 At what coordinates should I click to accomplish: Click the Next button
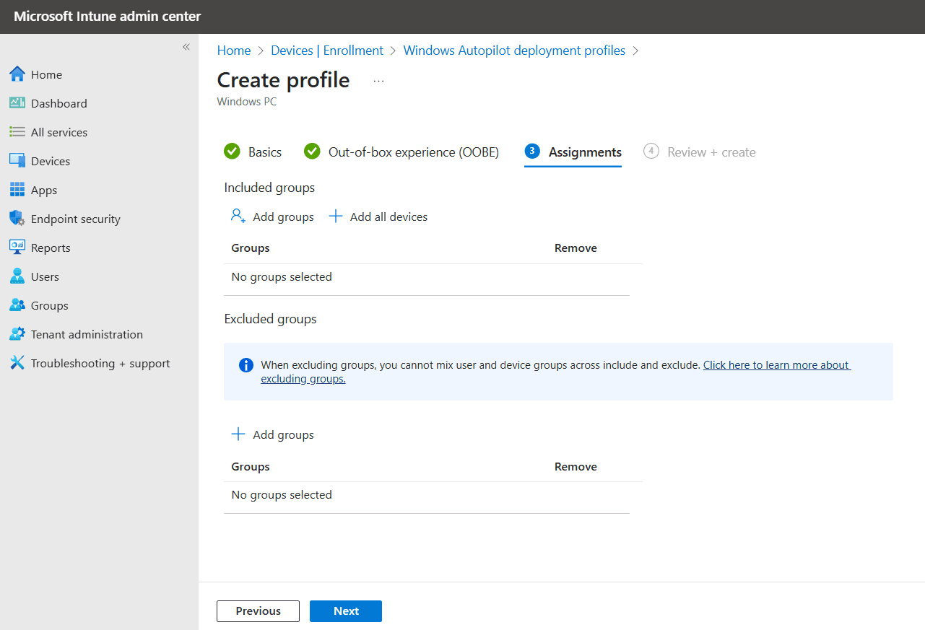(345, 611)
